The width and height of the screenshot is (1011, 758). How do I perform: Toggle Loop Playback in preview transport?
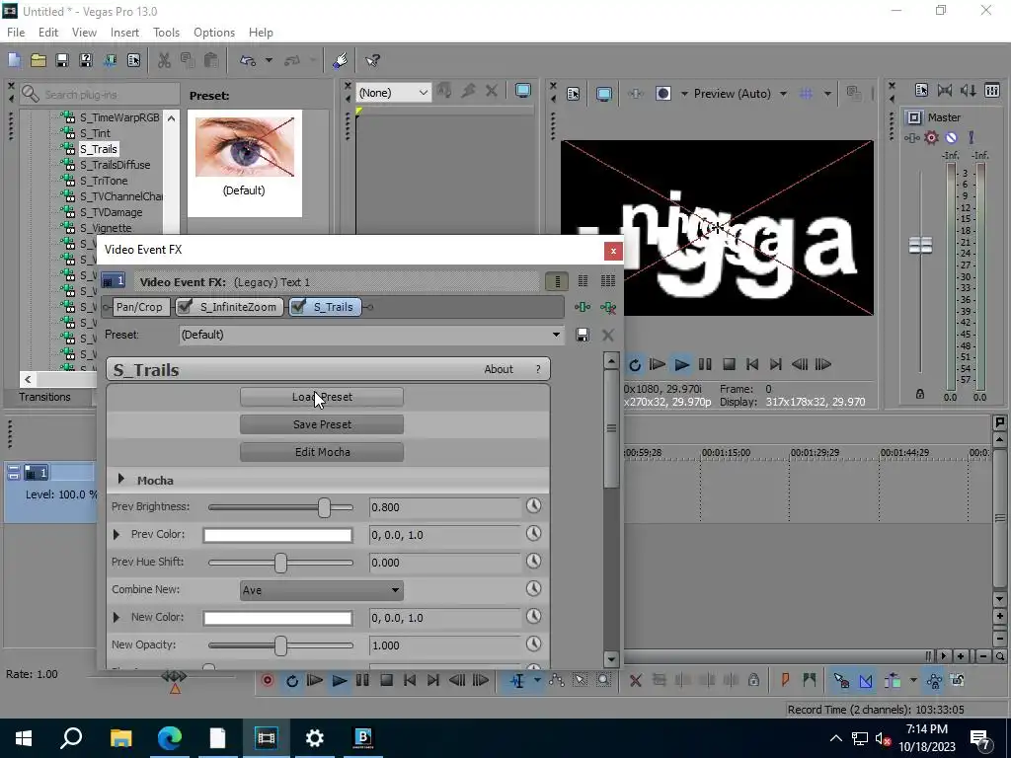(x=635, y=365)
